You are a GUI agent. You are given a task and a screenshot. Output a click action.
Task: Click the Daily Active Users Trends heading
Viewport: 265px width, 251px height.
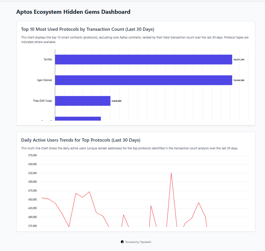81,140
